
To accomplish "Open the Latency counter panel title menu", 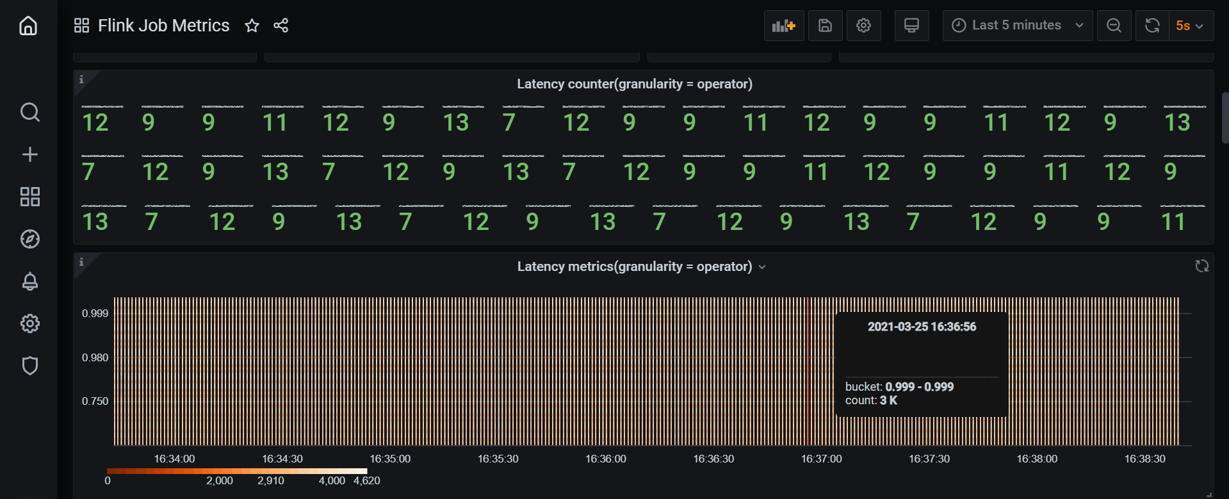I will (x=635, y=84).
